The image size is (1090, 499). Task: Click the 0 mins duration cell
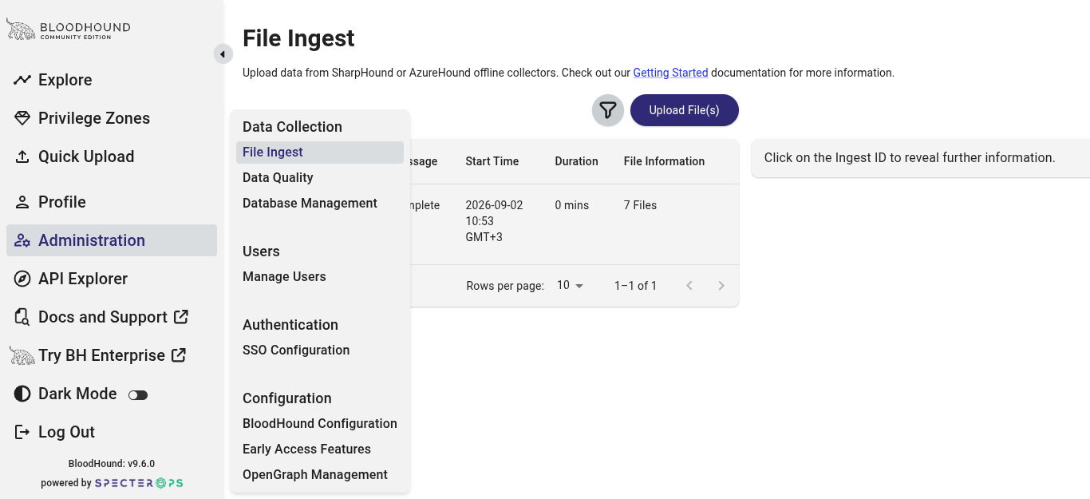571,205
